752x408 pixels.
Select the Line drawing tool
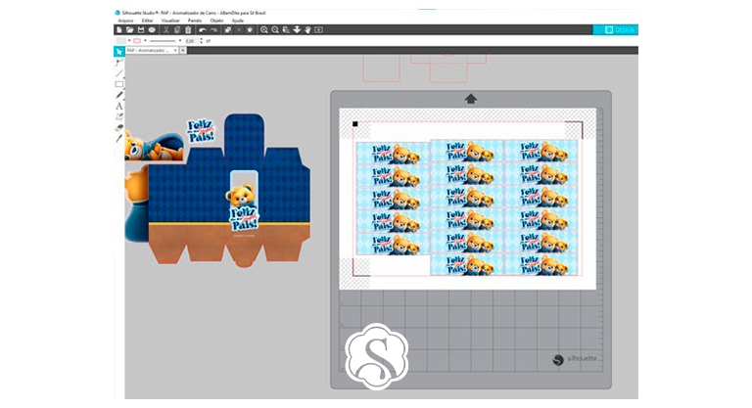118,73
